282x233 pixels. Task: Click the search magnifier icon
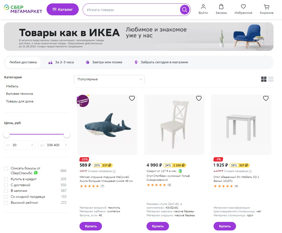[185, 10]
